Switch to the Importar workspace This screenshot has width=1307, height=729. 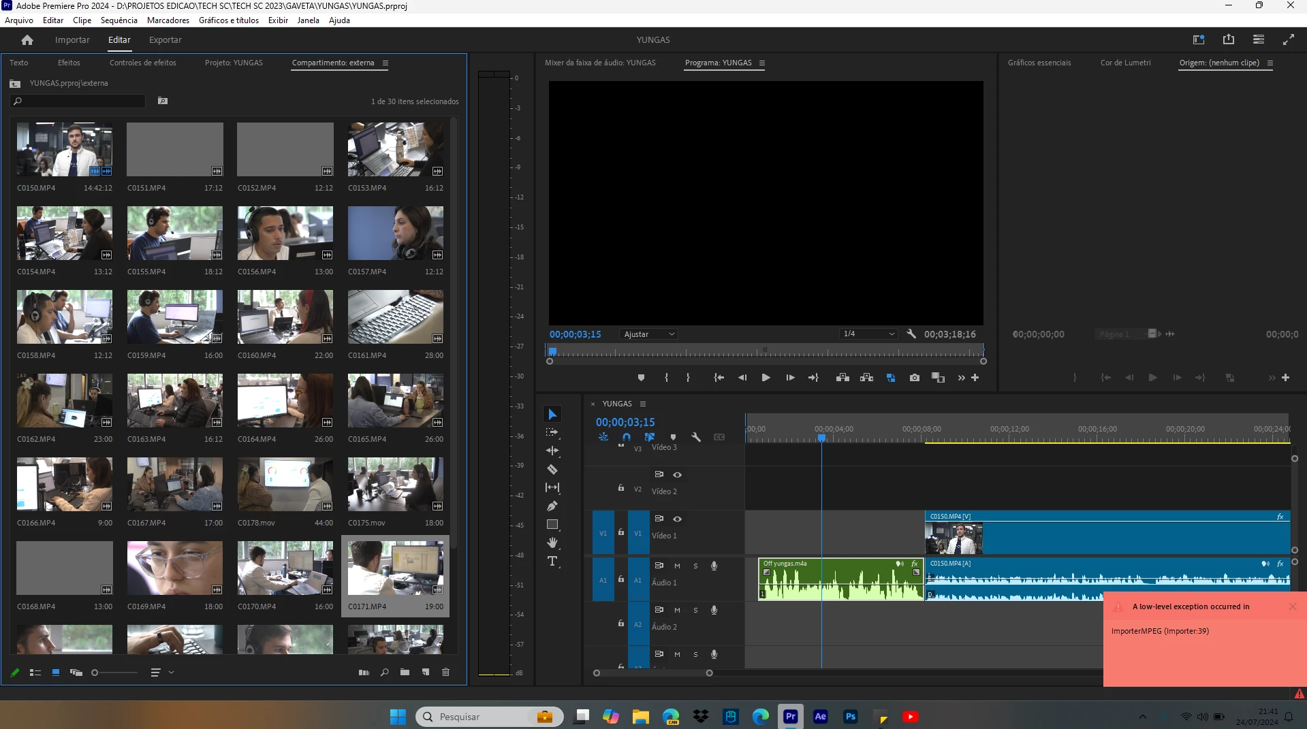[x=72, y=40]
